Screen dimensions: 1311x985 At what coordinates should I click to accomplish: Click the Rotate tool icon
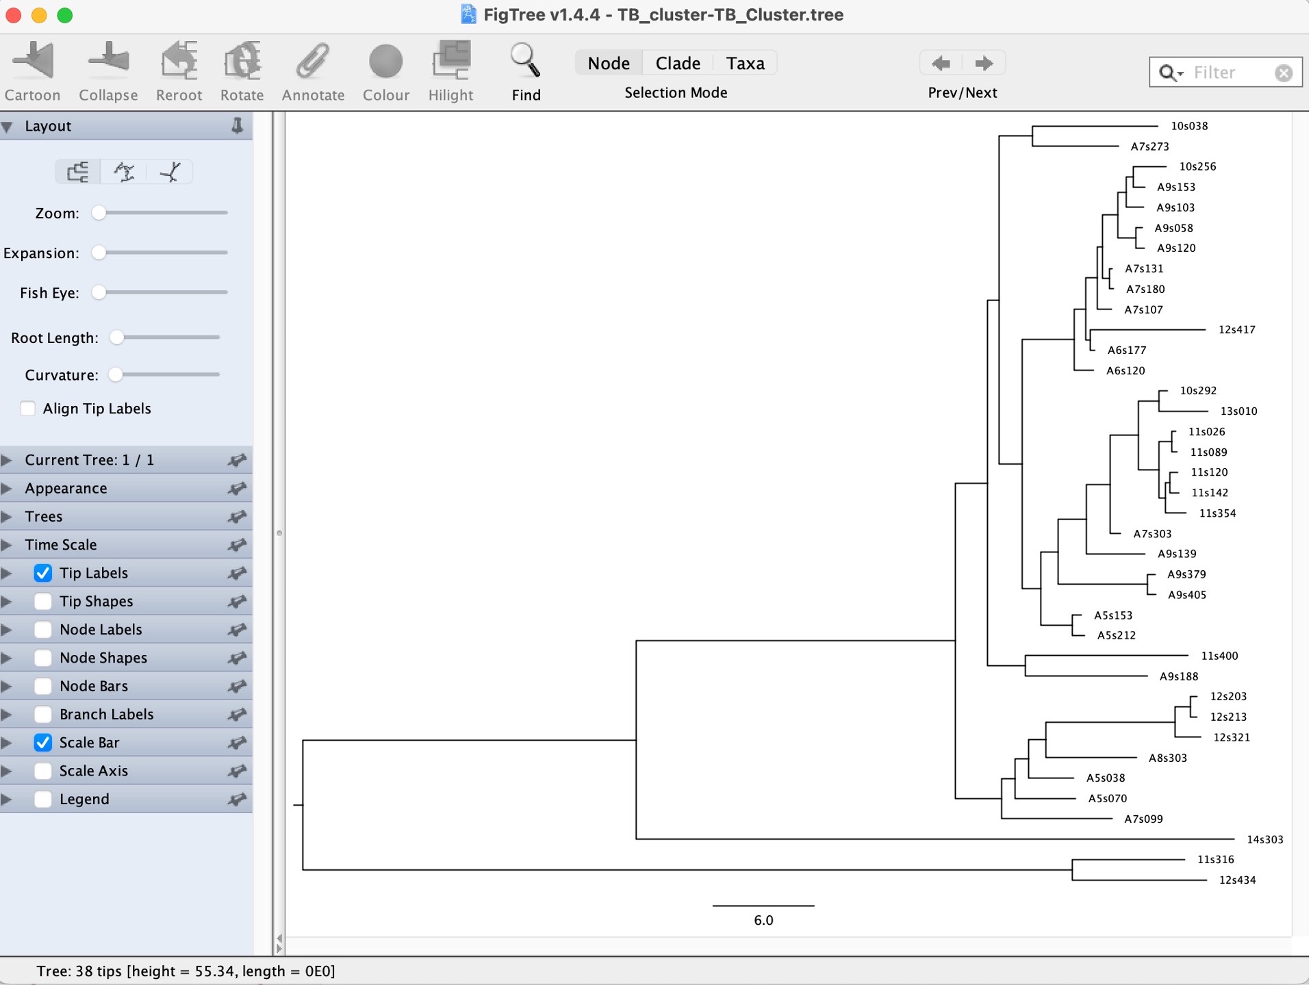pos(242,62)
